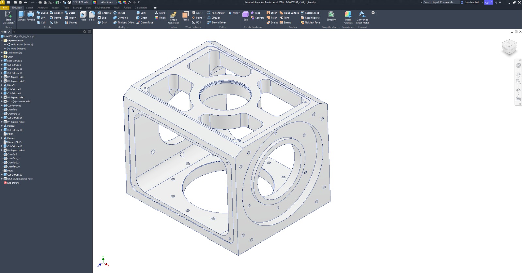Select the Coil tool
The image size is (522, 273).
tap(41, 22)
